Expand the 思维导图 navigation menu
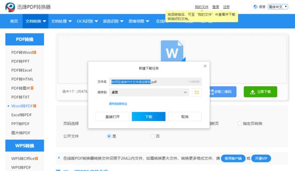This screenshot has width=295, height=171. coord(138,21)
